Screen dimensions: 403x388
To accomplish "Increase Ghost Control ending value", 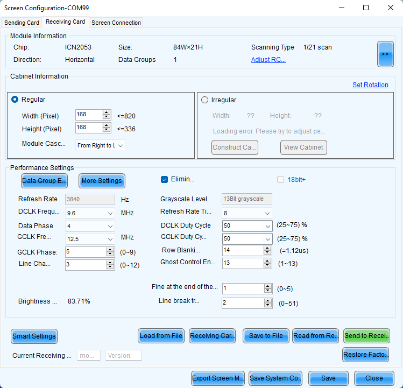I will coord(268,260).
